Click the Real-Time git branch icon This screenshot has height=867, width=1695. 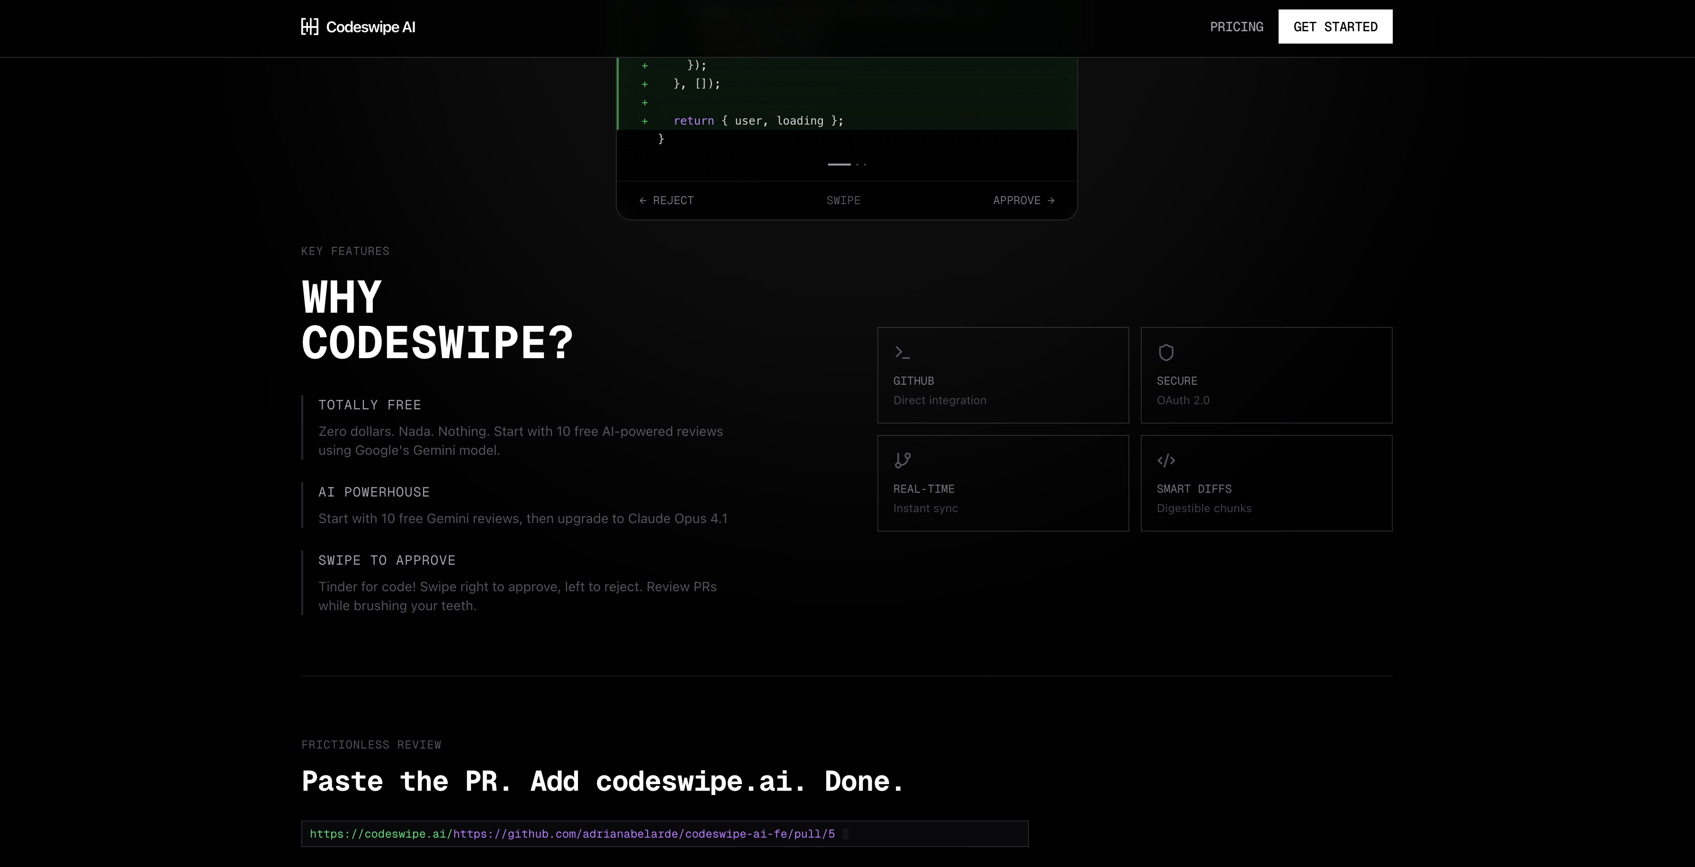click(902, 461)
